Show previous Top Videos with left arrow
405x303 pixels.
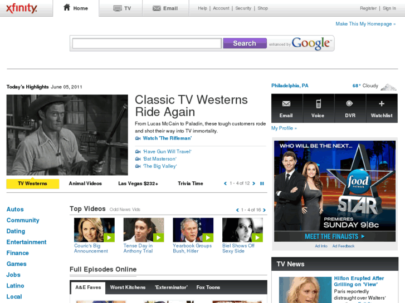coord(237,210)
